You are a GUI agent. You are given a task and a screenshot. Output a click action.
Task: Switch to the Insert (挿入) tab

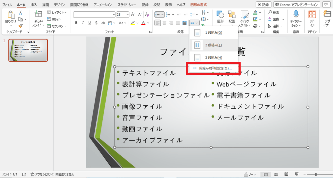[33, 5]
